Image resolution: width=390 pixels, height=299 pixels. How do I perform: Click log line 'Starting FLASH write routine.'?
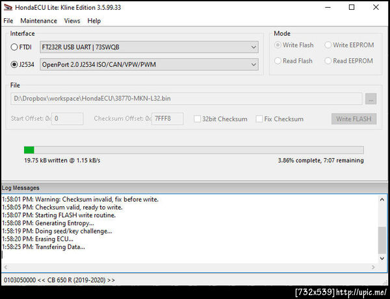pyautogui.click(x=75, y=215)
